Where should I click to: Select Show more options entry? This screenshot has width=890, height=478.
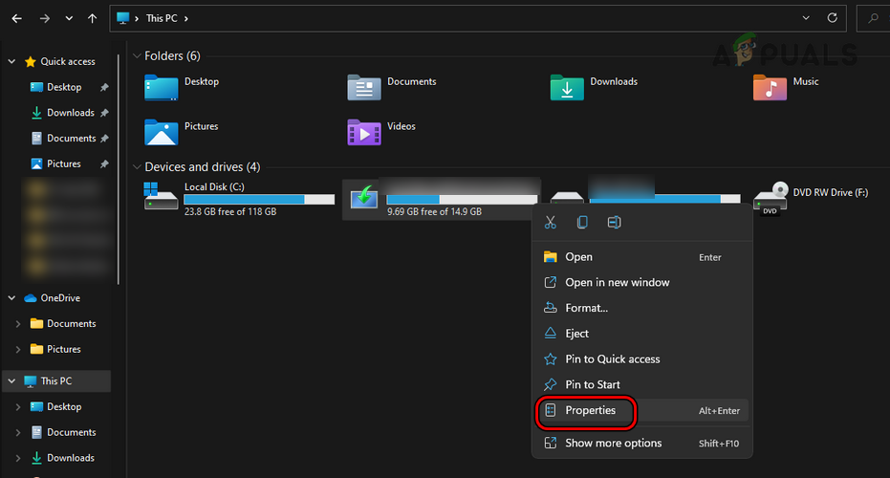pyautogui.click(x=613, y=443)
